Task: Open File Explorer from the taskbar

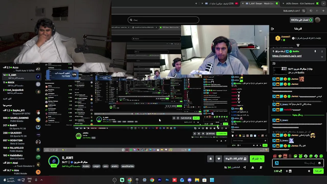Action: point(197,180)
